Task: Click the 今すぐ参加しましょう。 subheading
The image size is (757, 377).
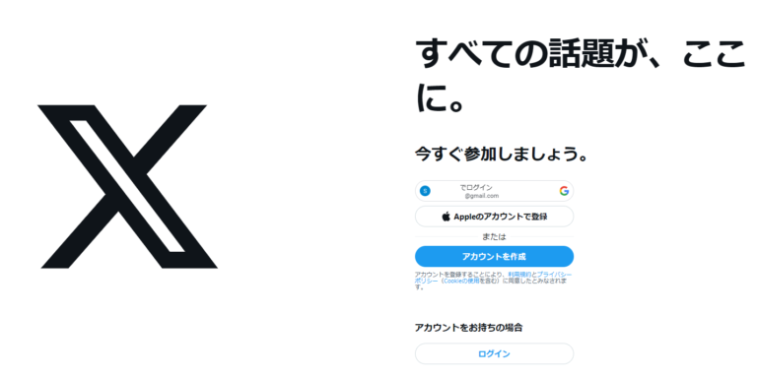Action: [x=502, y=155]
